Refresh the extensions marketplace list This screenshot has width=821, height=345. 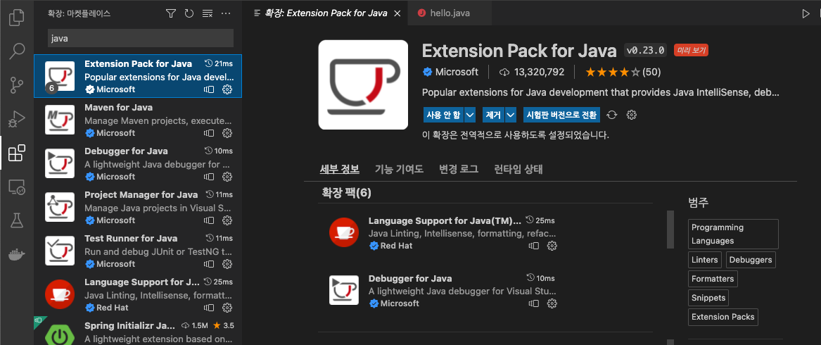pyautogui.click(x=189, y=13)
